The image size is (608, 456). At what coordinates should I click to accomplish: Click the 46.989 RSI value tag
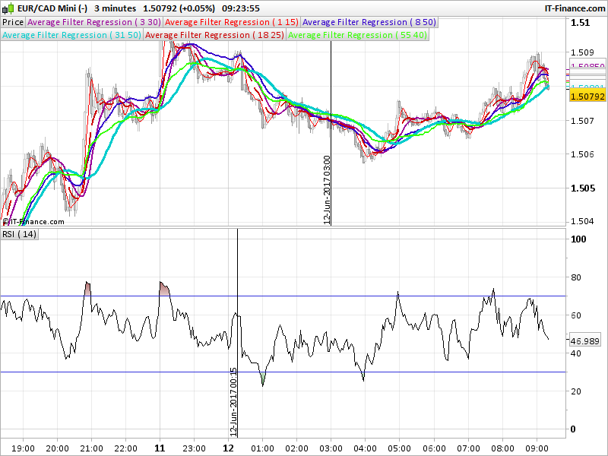point(585,340)
